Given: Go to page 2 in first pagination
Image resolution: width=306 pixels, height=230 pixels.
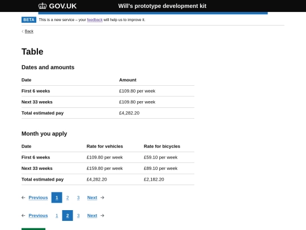Looking at the screenshot, I should tap(67, 198).
